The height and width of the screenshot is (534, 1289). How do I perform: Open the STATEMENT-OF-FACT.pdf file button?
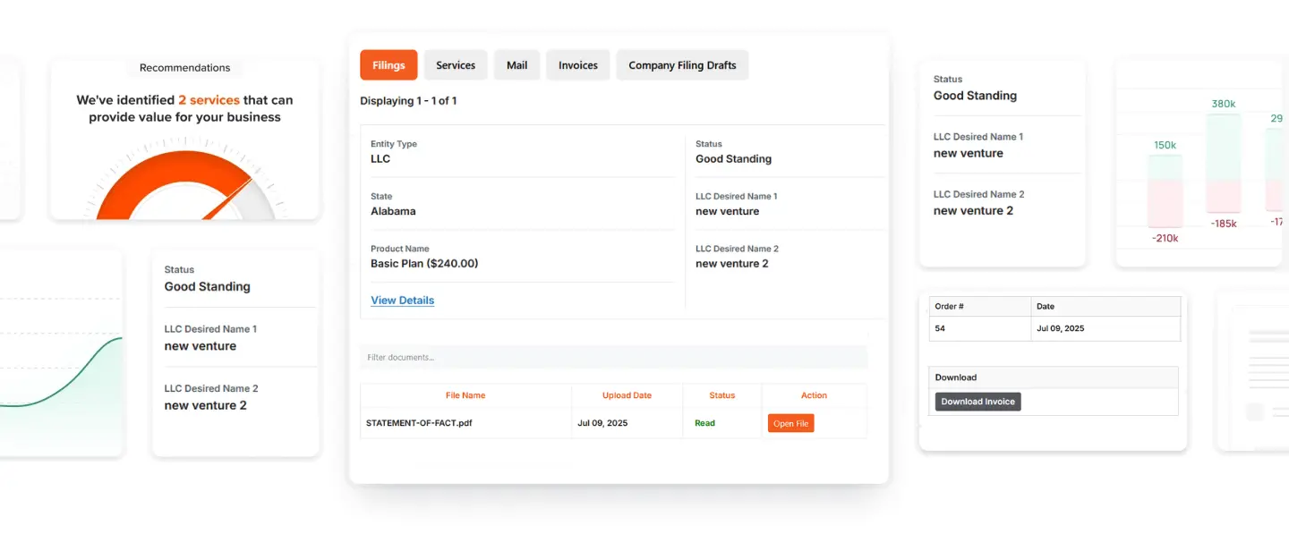[x=790, y=423]
